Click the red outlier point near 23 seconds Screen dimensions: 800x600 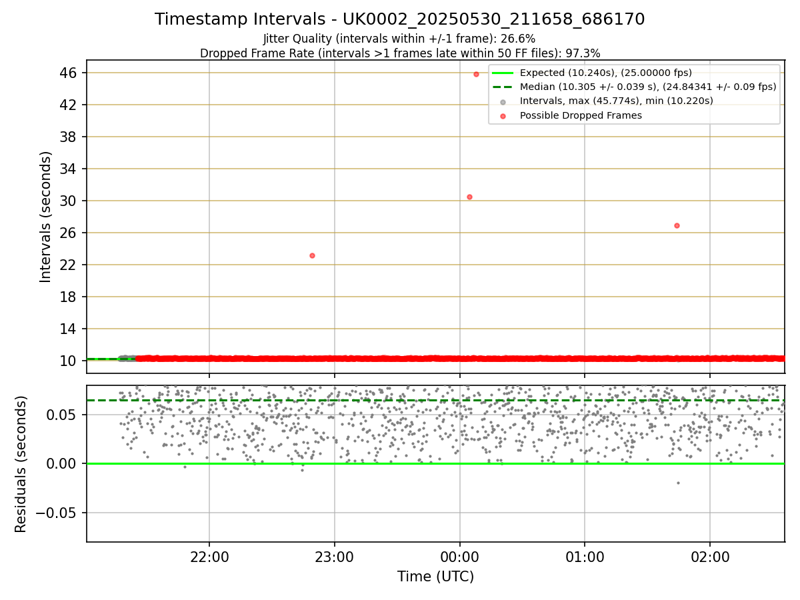(x=312, y=255)
